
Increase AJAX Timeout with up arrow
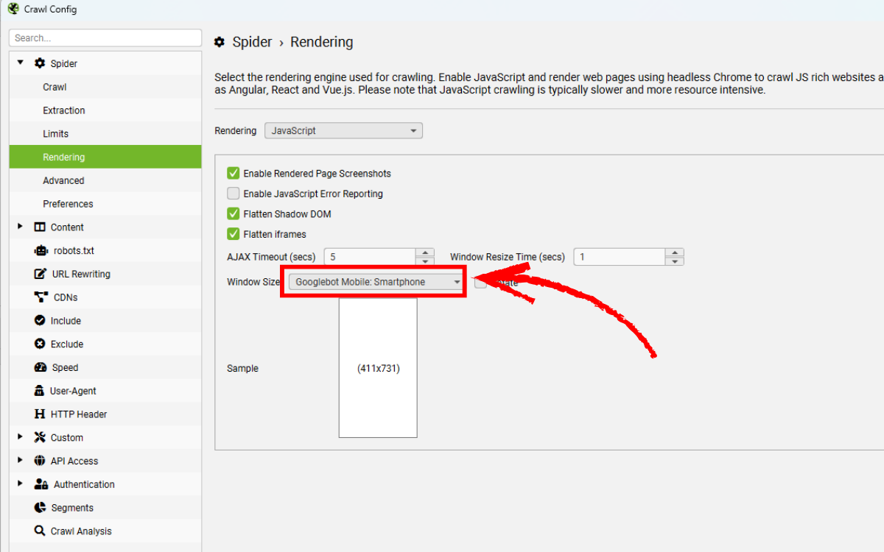pyautogui.click(x=425, y=252)
